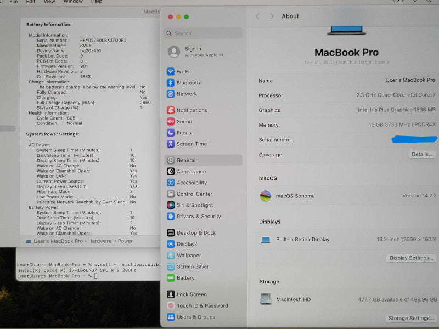The height and width of the screenshot is (329, 439).
Task: Open Display Settings button
Action: 411,258
